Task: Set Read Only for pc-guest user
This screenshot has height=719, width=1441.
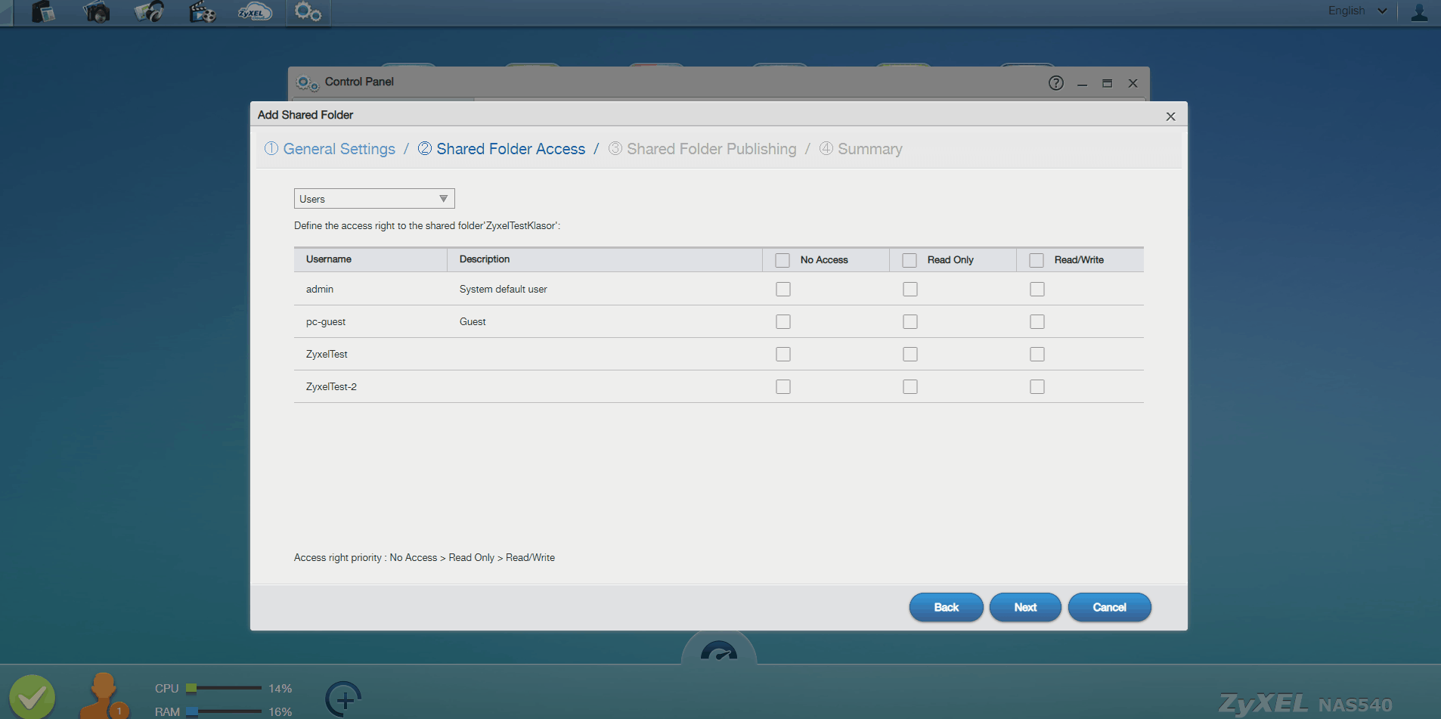Action: [910, 322]
